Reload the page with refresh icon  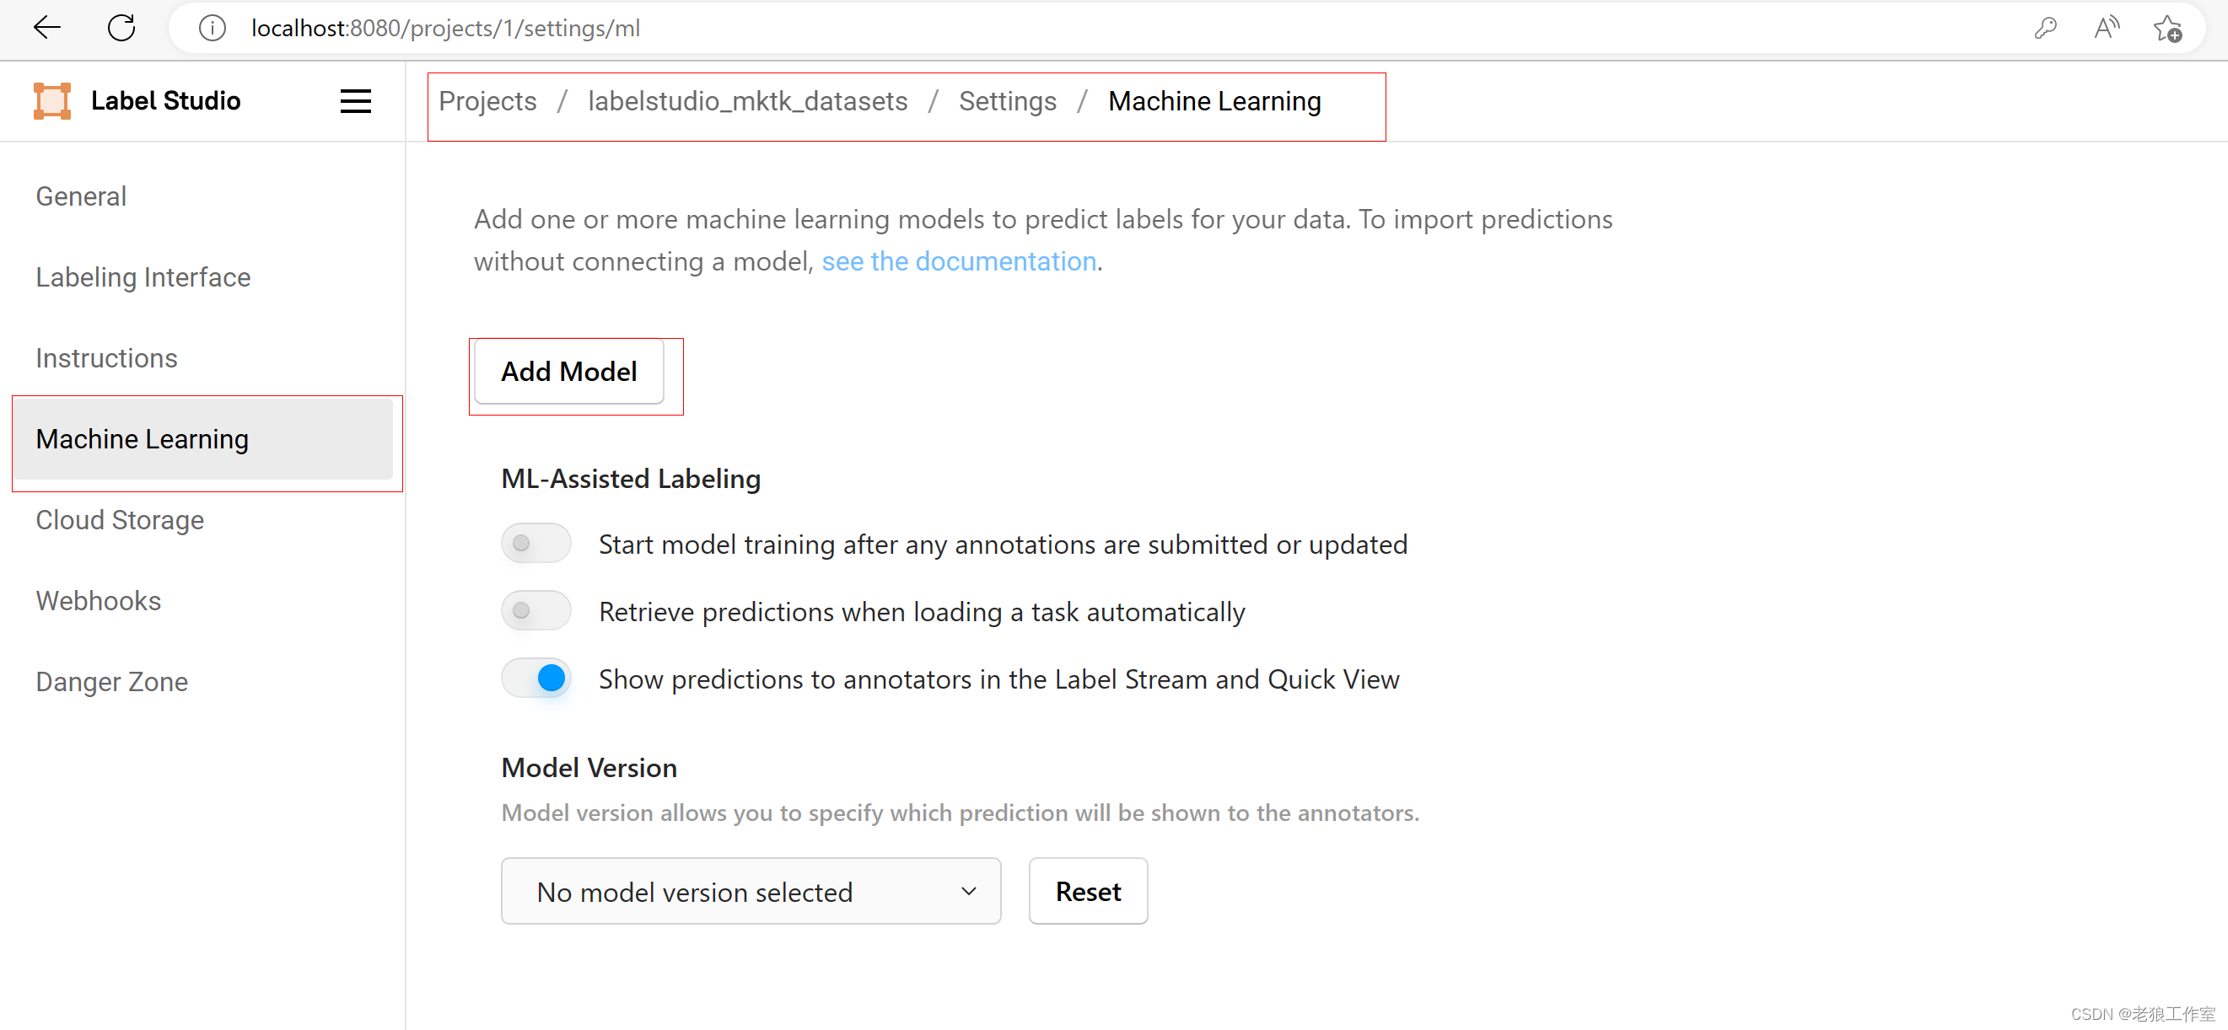[121, 28]
